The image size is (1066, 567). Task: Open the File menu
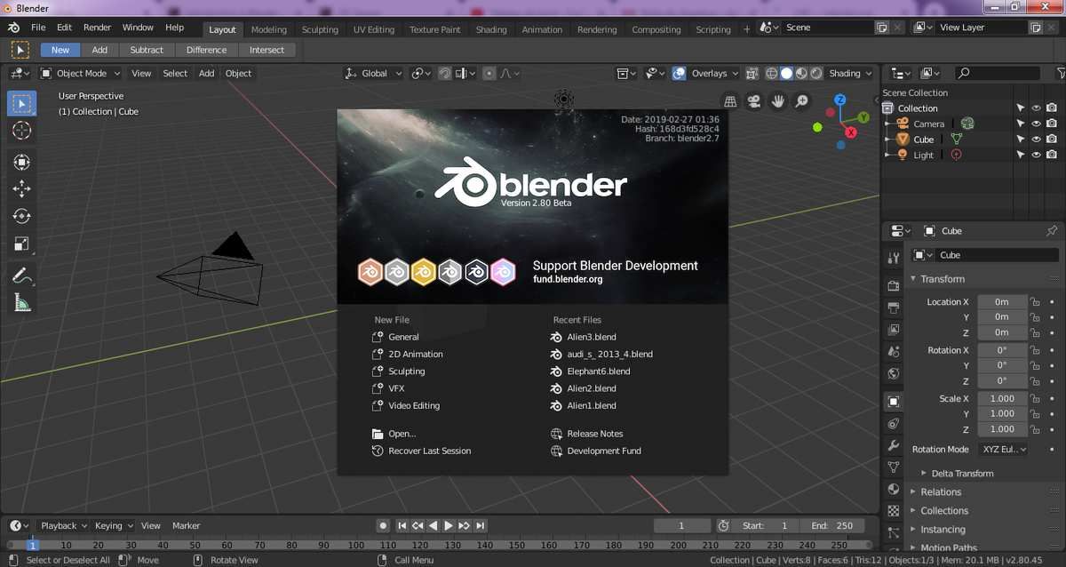click(38, 28)
